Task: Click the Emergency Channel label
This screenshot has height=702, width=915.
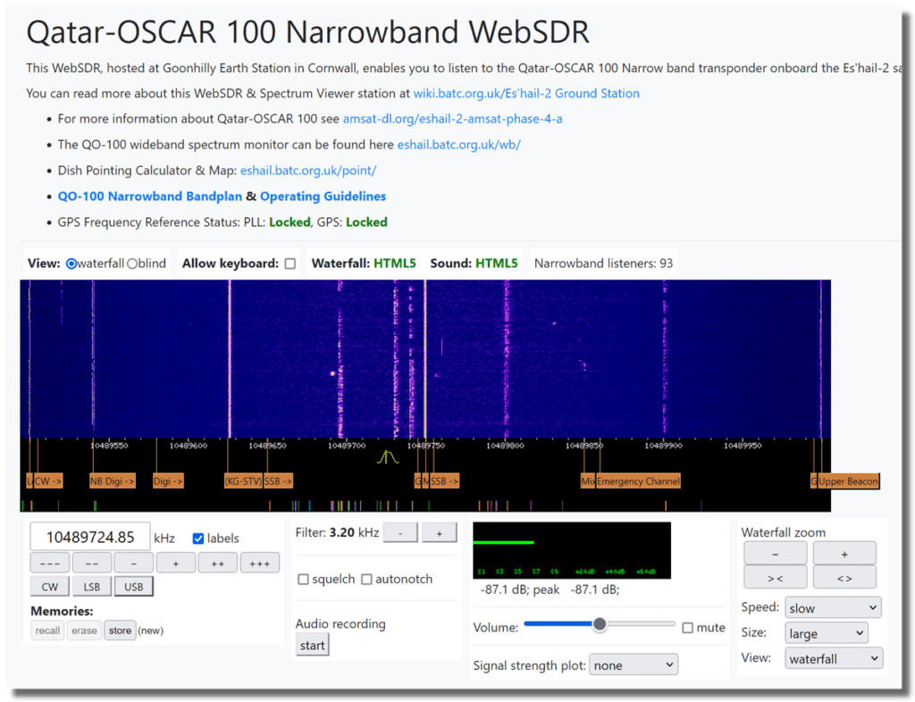Action: tap(638, 481)
